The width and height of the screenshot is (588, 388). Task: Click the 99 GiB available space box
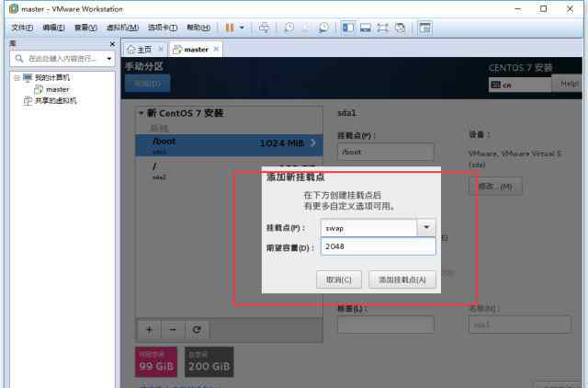(x=156, y=361)
